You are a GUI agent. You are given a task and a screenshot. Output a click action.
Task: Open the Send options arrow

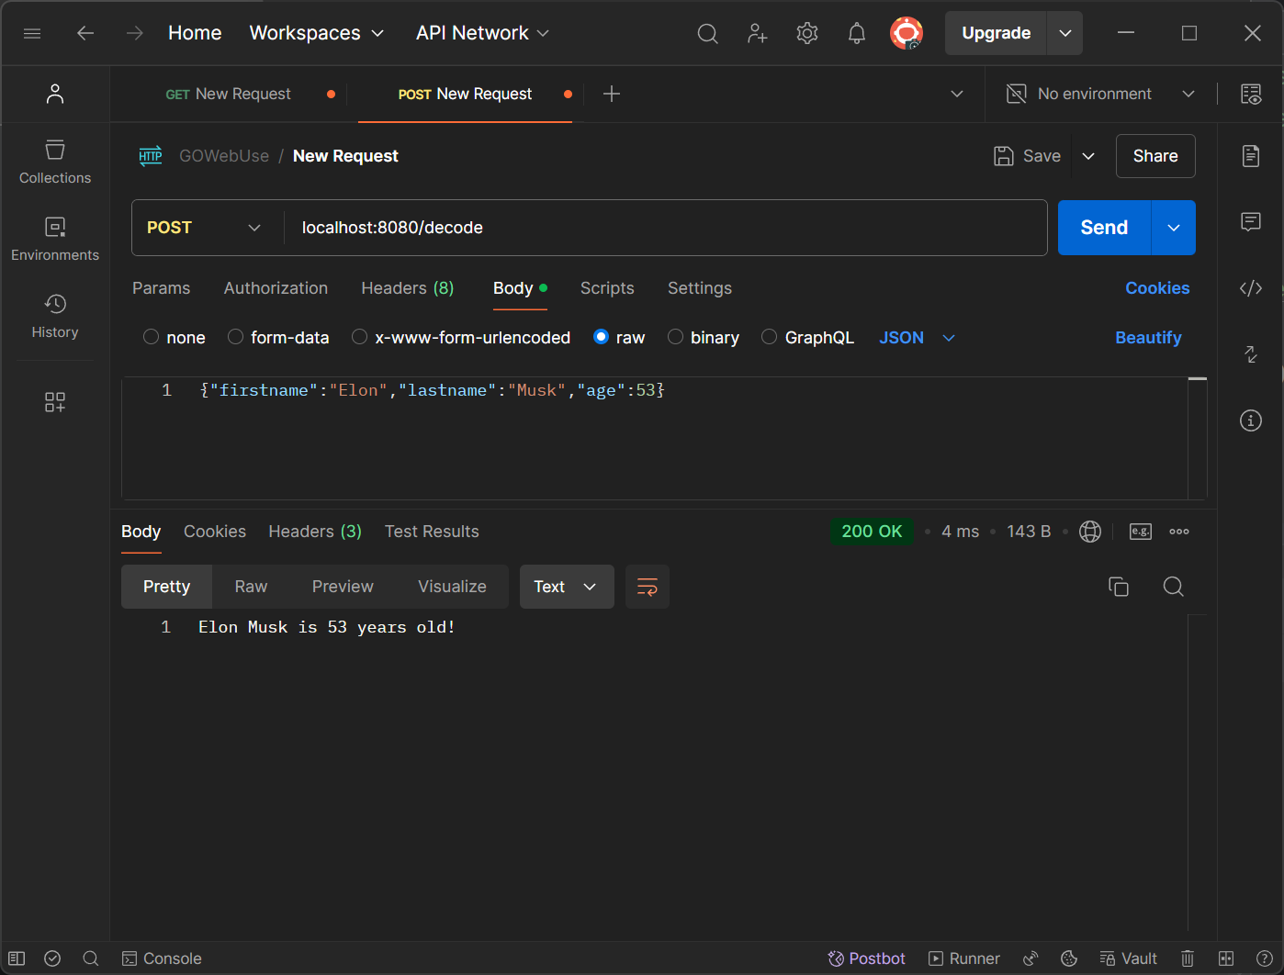pos(1174,228)
